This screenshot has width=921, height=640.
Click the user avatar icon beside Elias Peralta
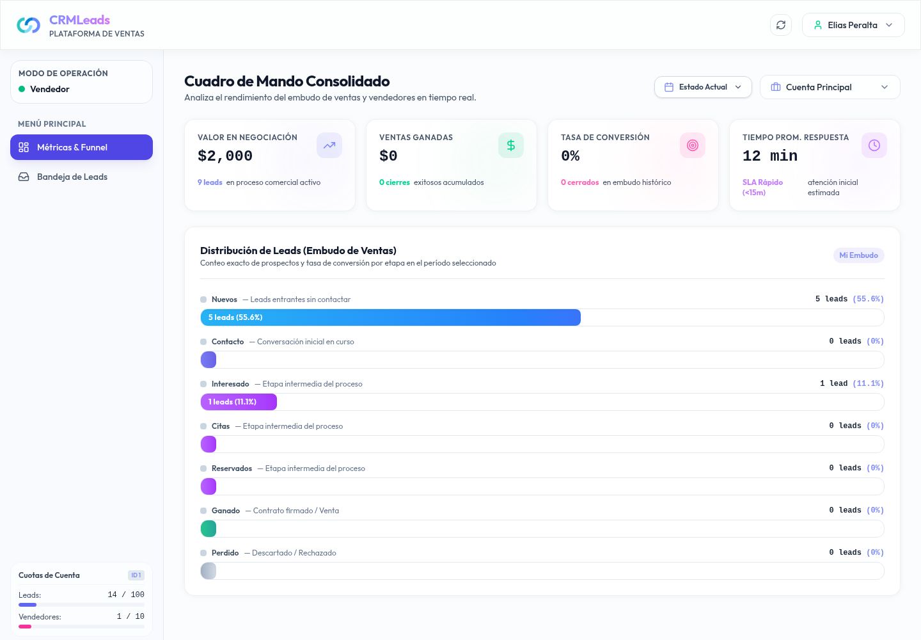click(x=818, y=25)
